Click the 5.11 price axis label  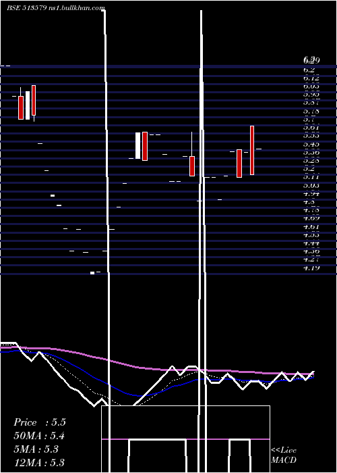[x=311, y=177]
